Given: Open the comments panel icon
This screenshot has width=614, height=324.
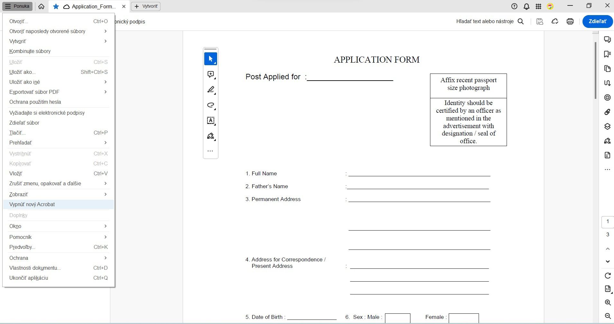Looking at the screenshot, I should (607, 39).
